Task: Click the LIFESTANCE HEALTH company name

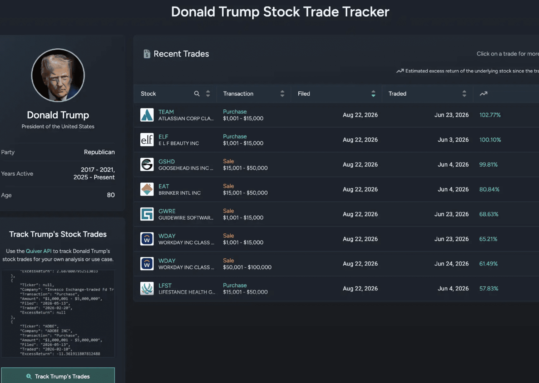Action: 187,292
